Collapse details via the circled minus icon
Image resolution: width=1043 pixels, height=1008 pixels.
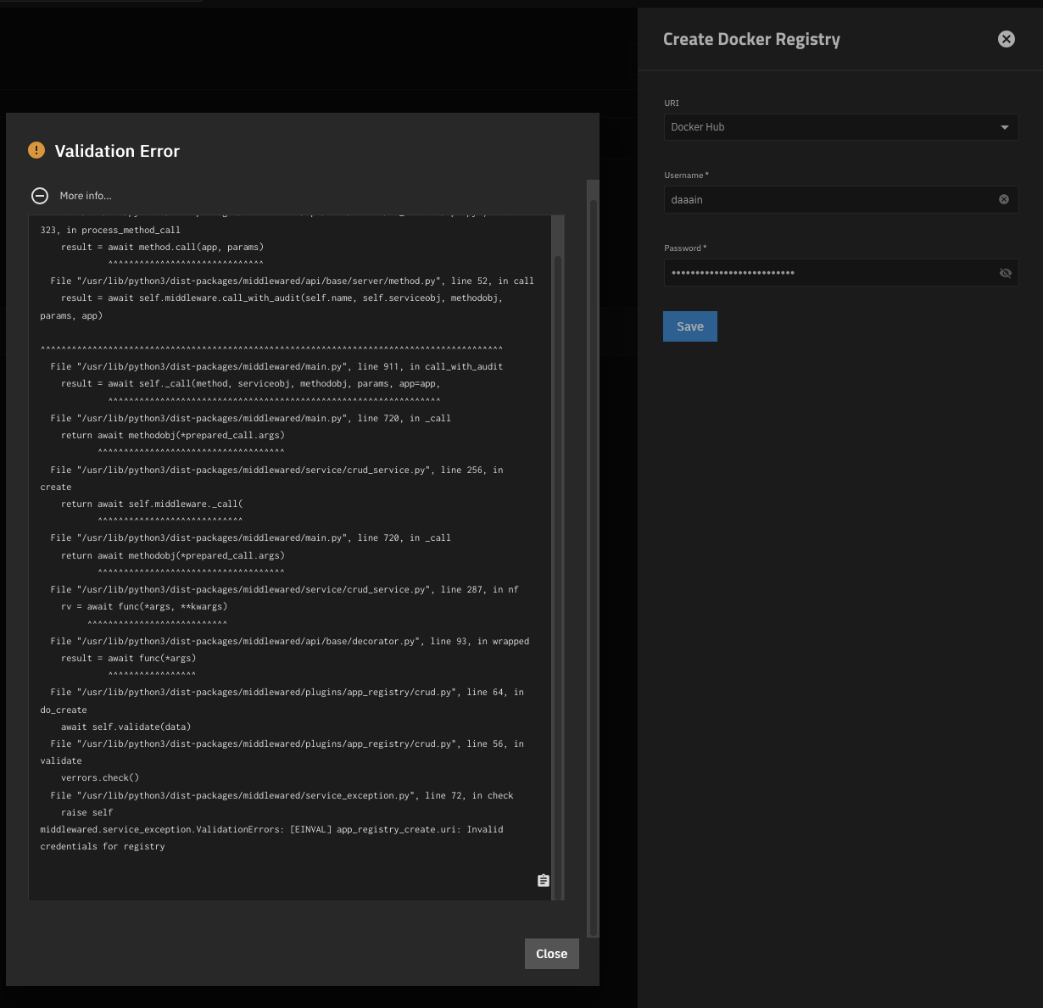pyautogui.click(x=40, y=196)
